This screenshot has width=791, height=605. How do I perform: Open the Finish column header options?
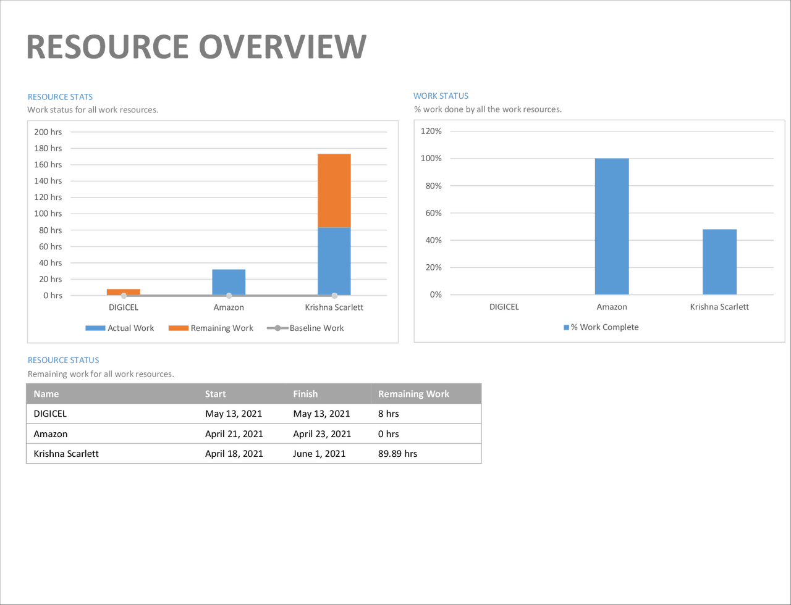pyautogui.click(x=305, y=393)
